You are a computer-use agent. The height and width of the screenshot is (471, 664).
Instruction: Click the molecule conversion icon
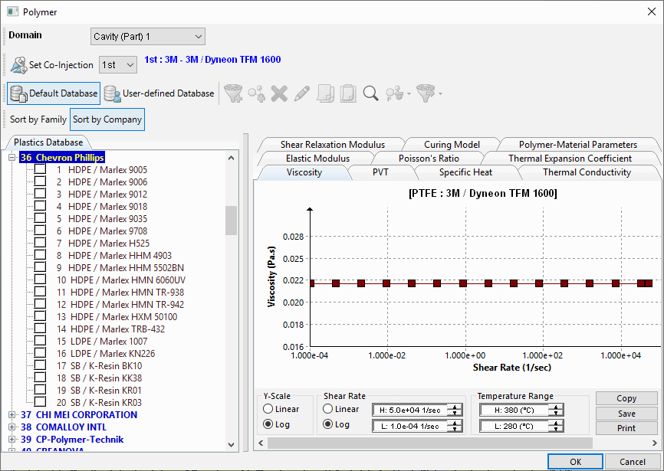pos(395,93)
